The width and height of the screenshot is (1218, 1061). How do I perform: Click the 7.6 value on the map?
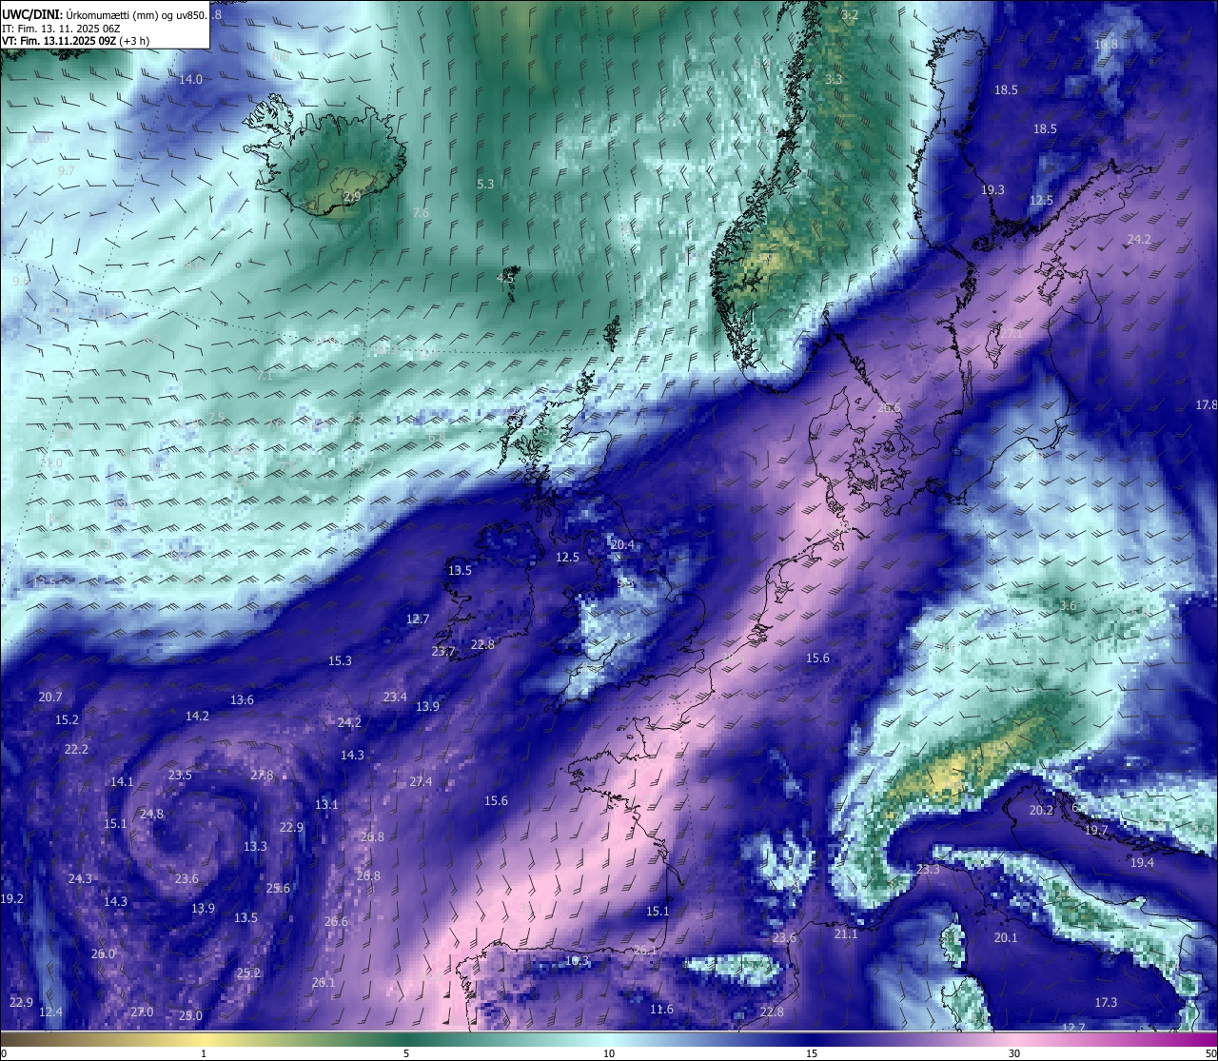point(421,212)
